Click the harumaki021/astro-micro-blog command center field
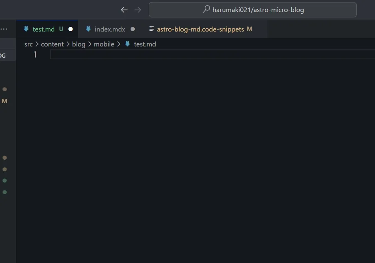 [253, 10]
